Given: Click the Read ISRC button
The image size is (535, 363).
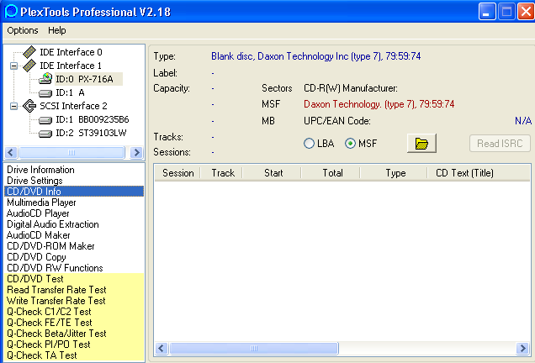Looking at the screenshot, I should click(500, 144).
